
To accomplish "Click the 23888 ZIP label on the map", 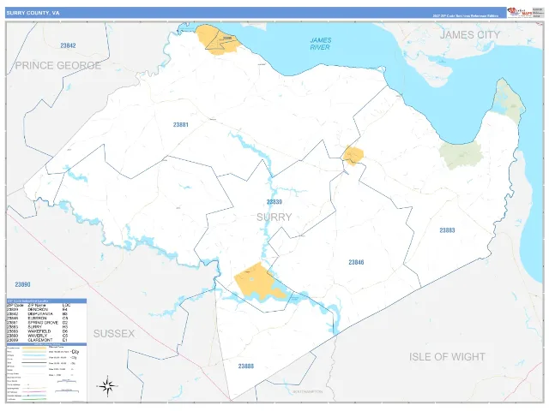I will coord(246,366).
